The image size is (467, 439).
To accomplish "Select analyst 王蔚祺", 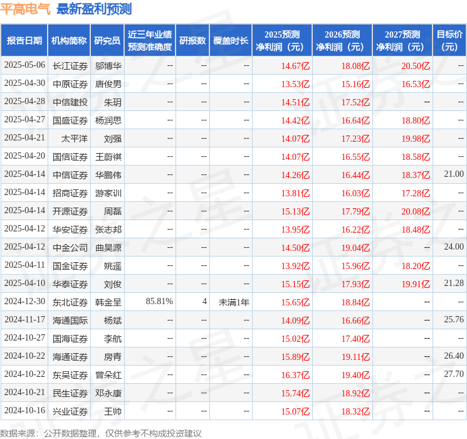I will tap(108, 157).
